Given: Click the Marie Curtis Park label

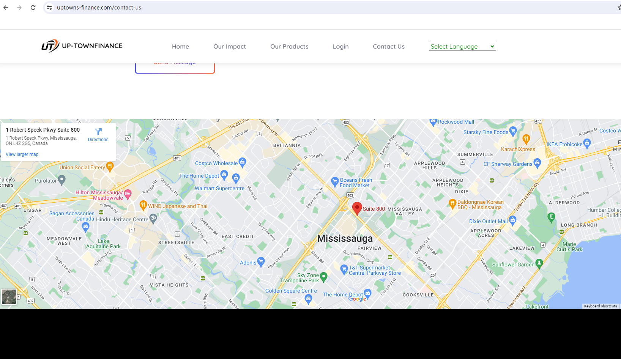Looking at the screenshot, I should click(569, 247).
